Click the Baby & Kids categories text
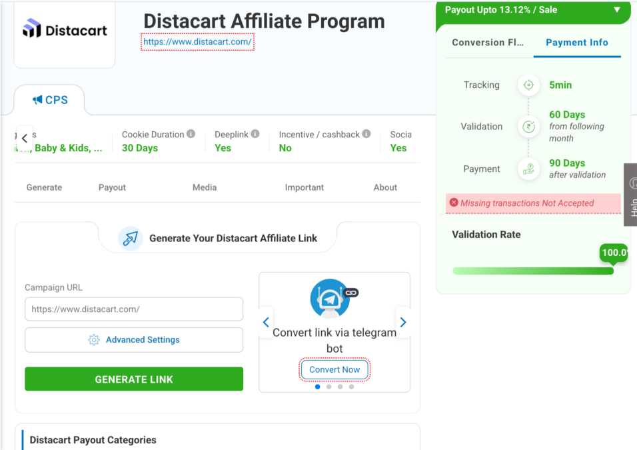This screenshot has height=450, width=637. (x=68, y=148)
